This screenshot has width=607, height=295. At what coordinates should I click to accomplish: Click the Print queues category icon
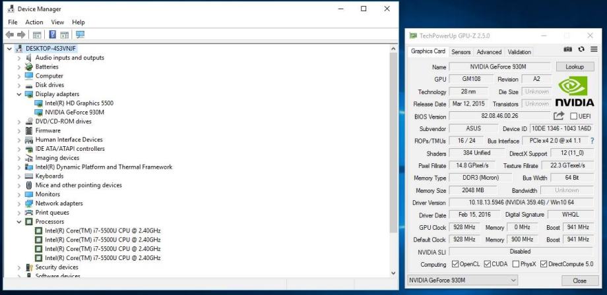tap(29, 213)
